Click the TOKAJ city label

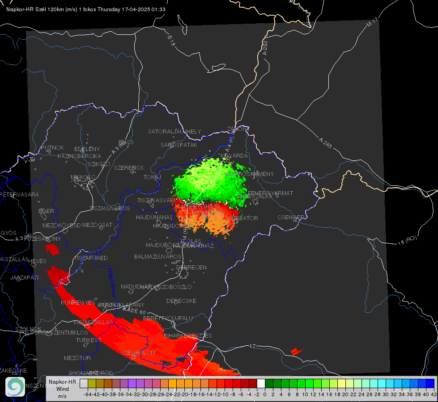coord(152,177)
